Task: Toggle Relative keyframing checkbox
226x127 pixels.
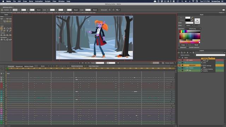Action: coord(70,66)
